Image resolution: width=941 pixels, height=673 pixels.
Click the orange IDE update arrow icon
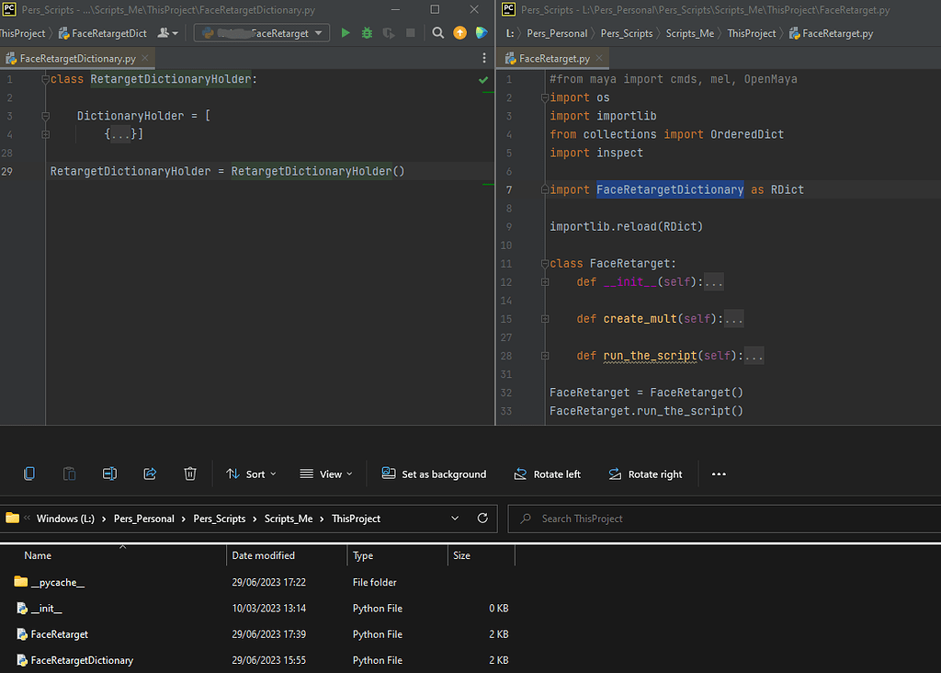[x=459, y=33]
